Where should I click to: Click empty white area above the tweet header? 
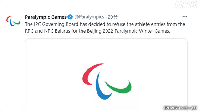89,5
